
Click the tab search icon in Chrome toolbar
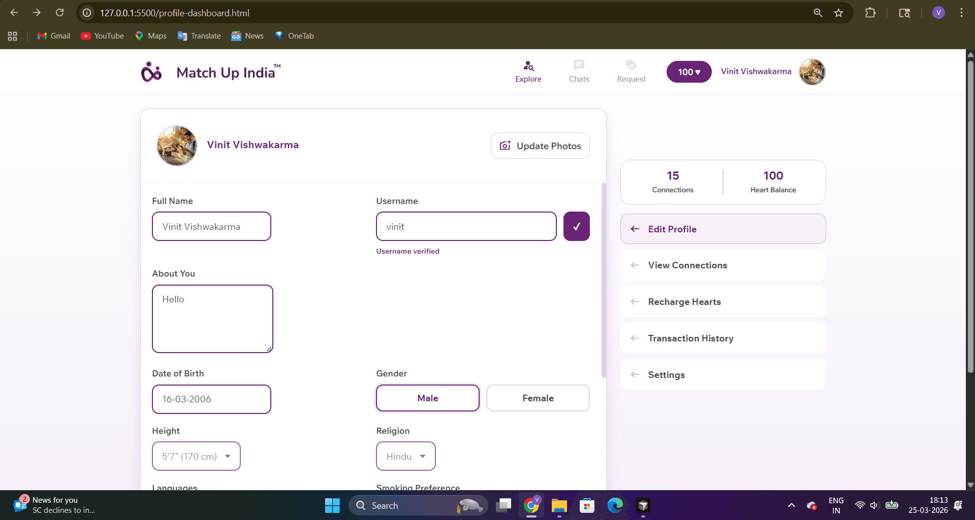904,13
